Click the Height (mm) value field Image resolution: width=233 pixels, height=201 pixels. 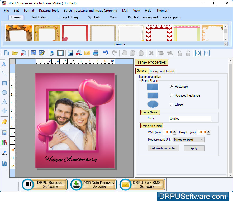click(x=202, y=132)
